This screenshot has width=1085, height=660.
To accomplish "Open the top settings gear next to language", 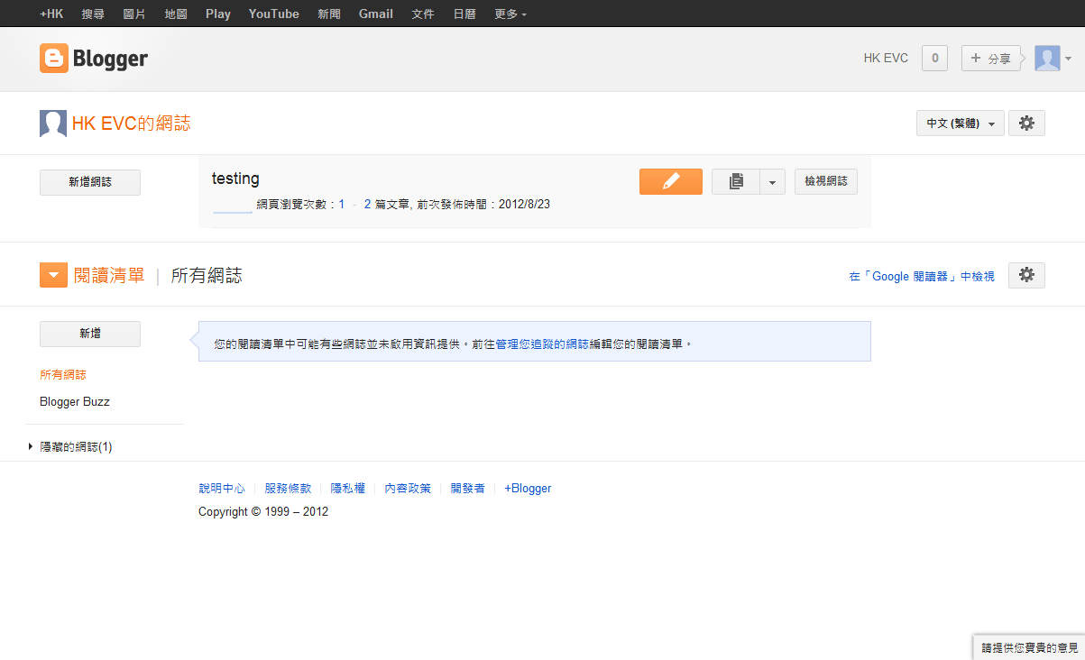I will [x=1026, y=124].
